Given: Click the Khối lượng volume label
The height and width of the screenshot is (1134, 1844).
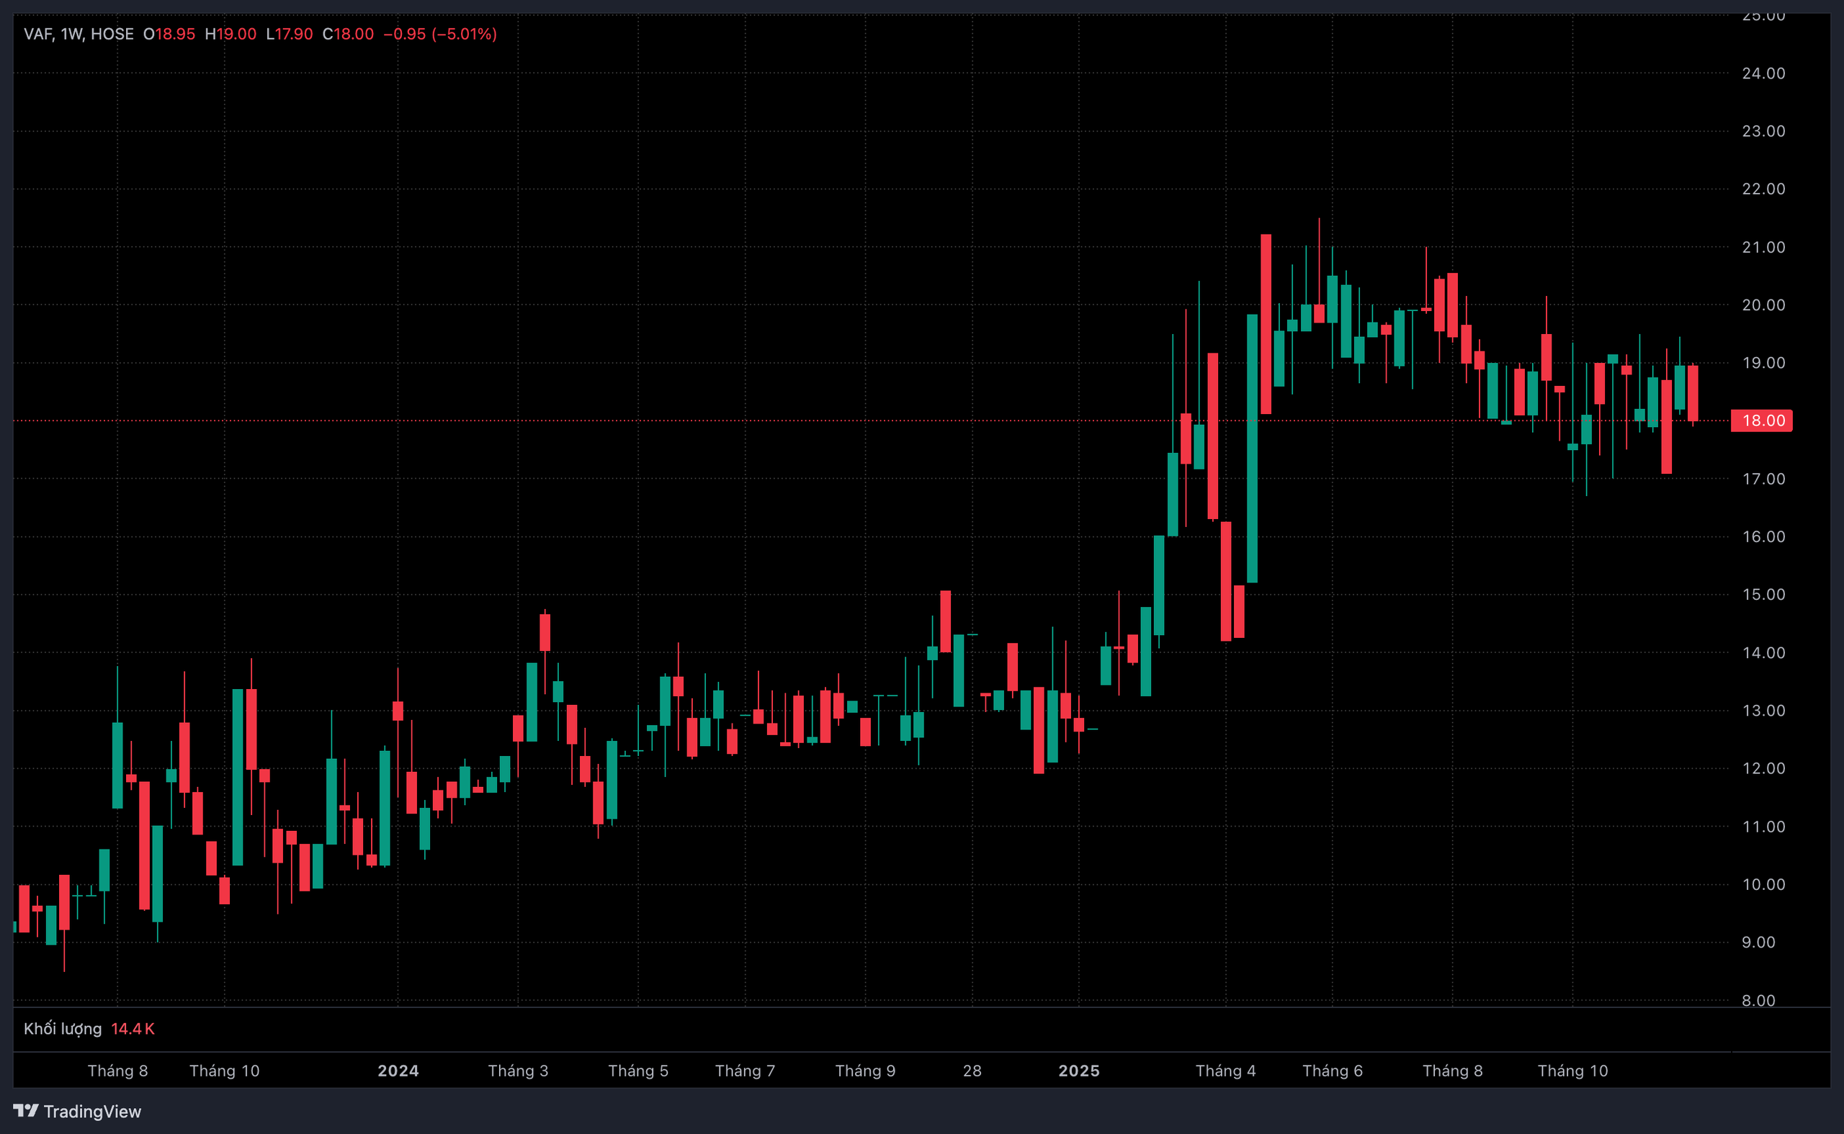Looking at the screenshot, I should (62, 1028).
